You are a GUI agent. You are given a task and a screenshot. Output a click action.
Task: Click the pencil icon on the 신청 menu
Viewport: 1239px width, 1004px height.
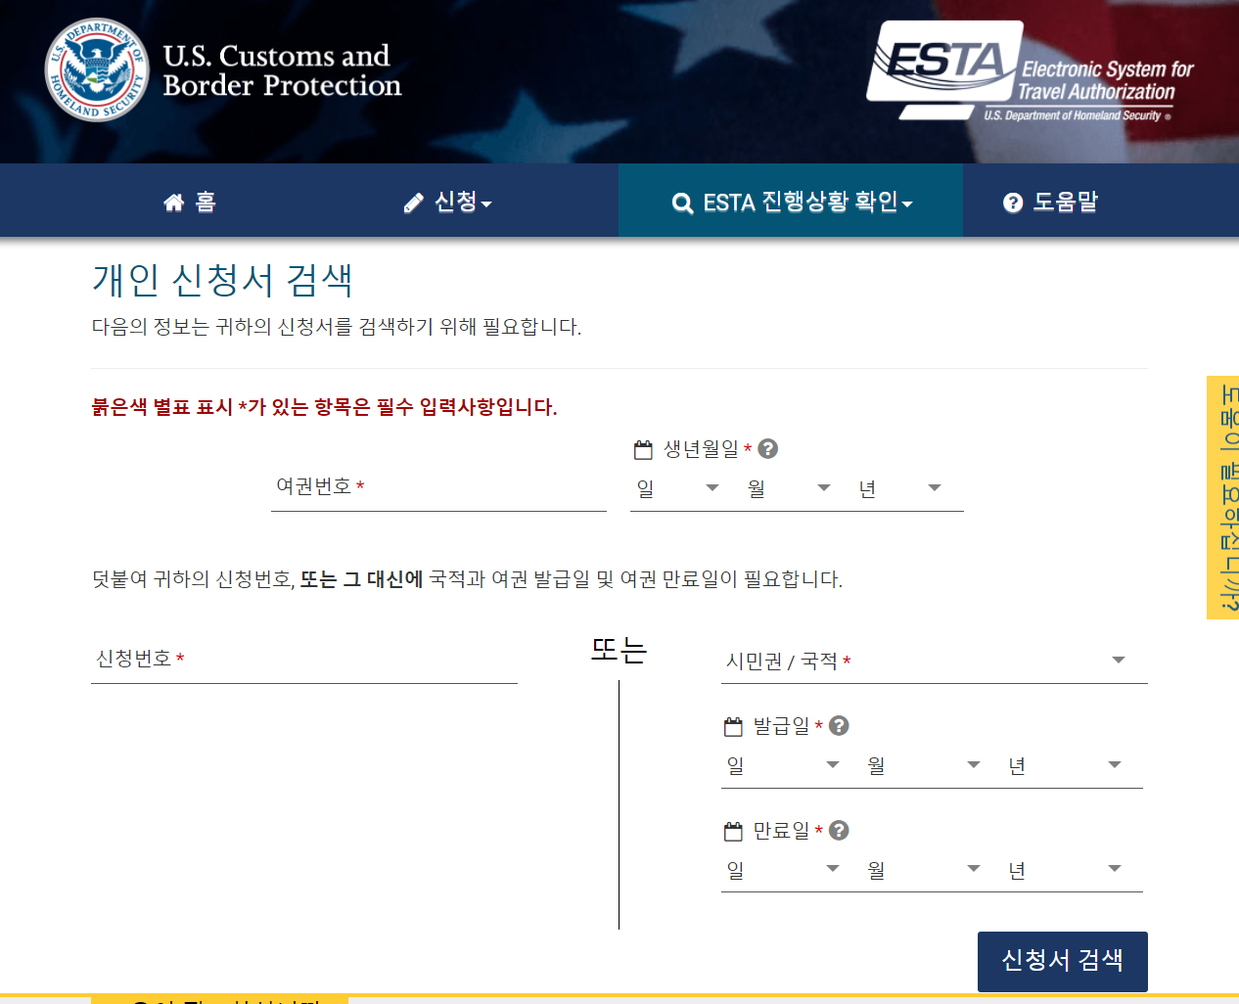[x=413, y=201]
